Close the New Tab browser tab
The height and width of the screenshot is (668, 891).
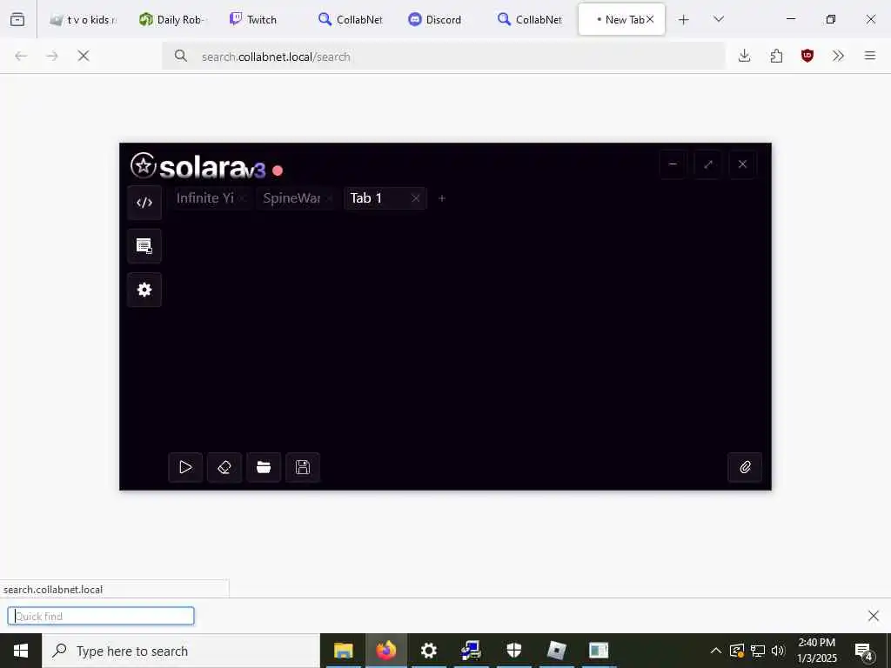tap(650, 19)
